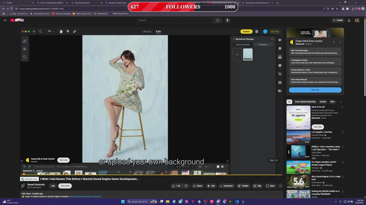Open The Beginner's Guide ad link
Viewport: 366px width, 205px height.
click(315, 61)
